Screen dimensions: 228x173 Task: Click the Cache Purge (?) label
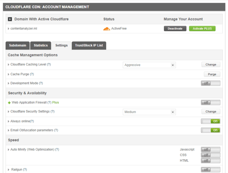point(22,74)
